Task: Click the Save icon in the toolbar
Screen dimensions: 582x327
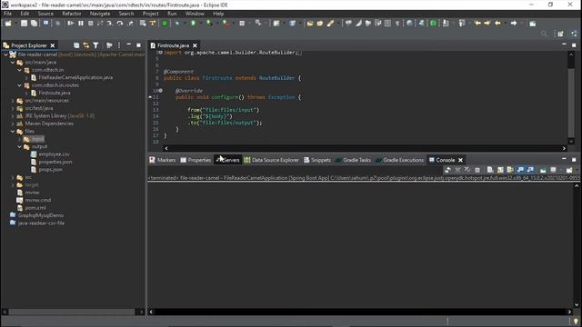Action: pyautogui.click(x=25, y=24)
